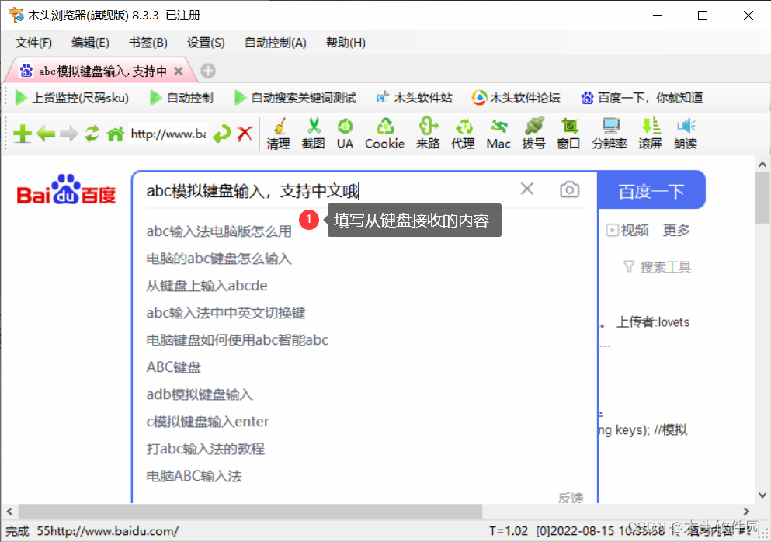Select suggestion 电脑ABC输入法
The height and width of the screenshot is (542, 771).
[x=194, y=476]
